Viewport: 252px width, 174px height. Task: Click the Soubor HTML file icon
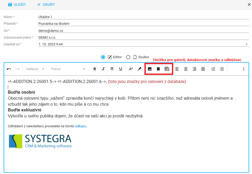click(135, 57)
